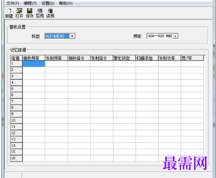Click 接收信令 cell in channel 12 row
This screenshot has width=216, height=178.
(79, 133)
